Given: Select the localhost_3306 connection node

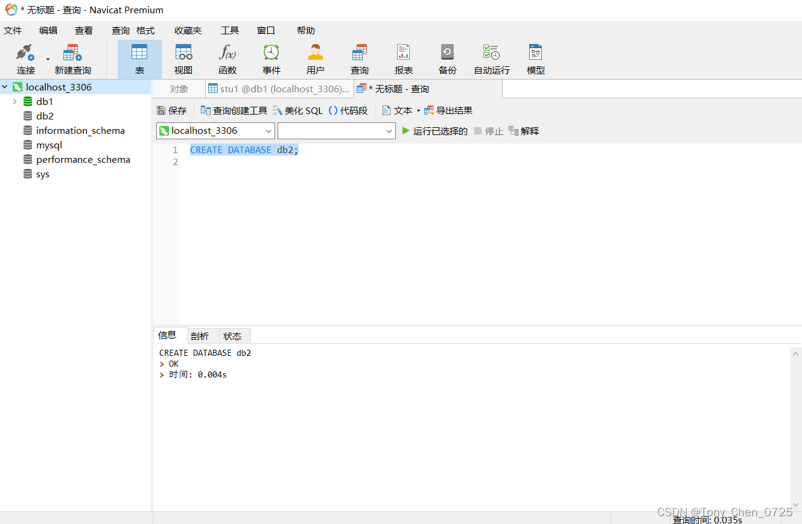Looking at the screenshot, I should tap(59, 87).
